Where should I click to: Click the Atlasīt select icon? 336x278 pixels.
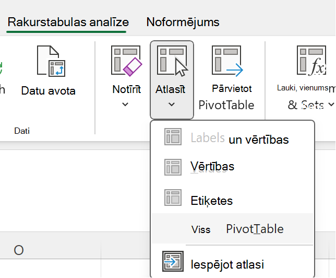(x=172, y=61)
